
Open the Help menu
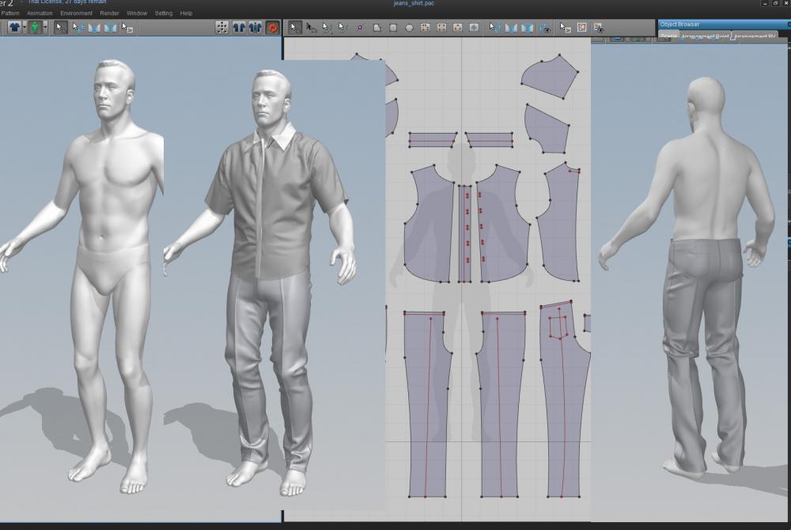pos(186,13)
